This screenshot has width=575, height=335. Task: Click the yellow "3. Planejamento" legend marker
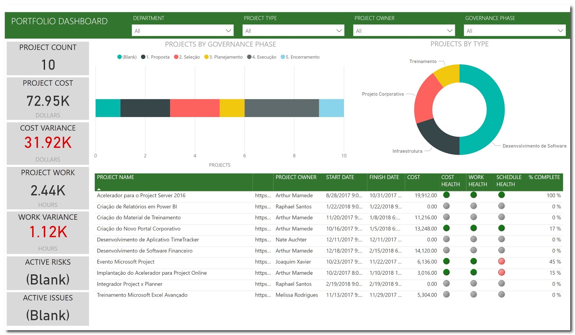coord(206,57)
